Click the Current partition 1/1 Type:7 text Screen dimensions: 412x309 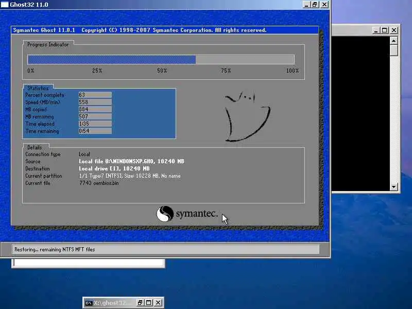pos(130,176)
